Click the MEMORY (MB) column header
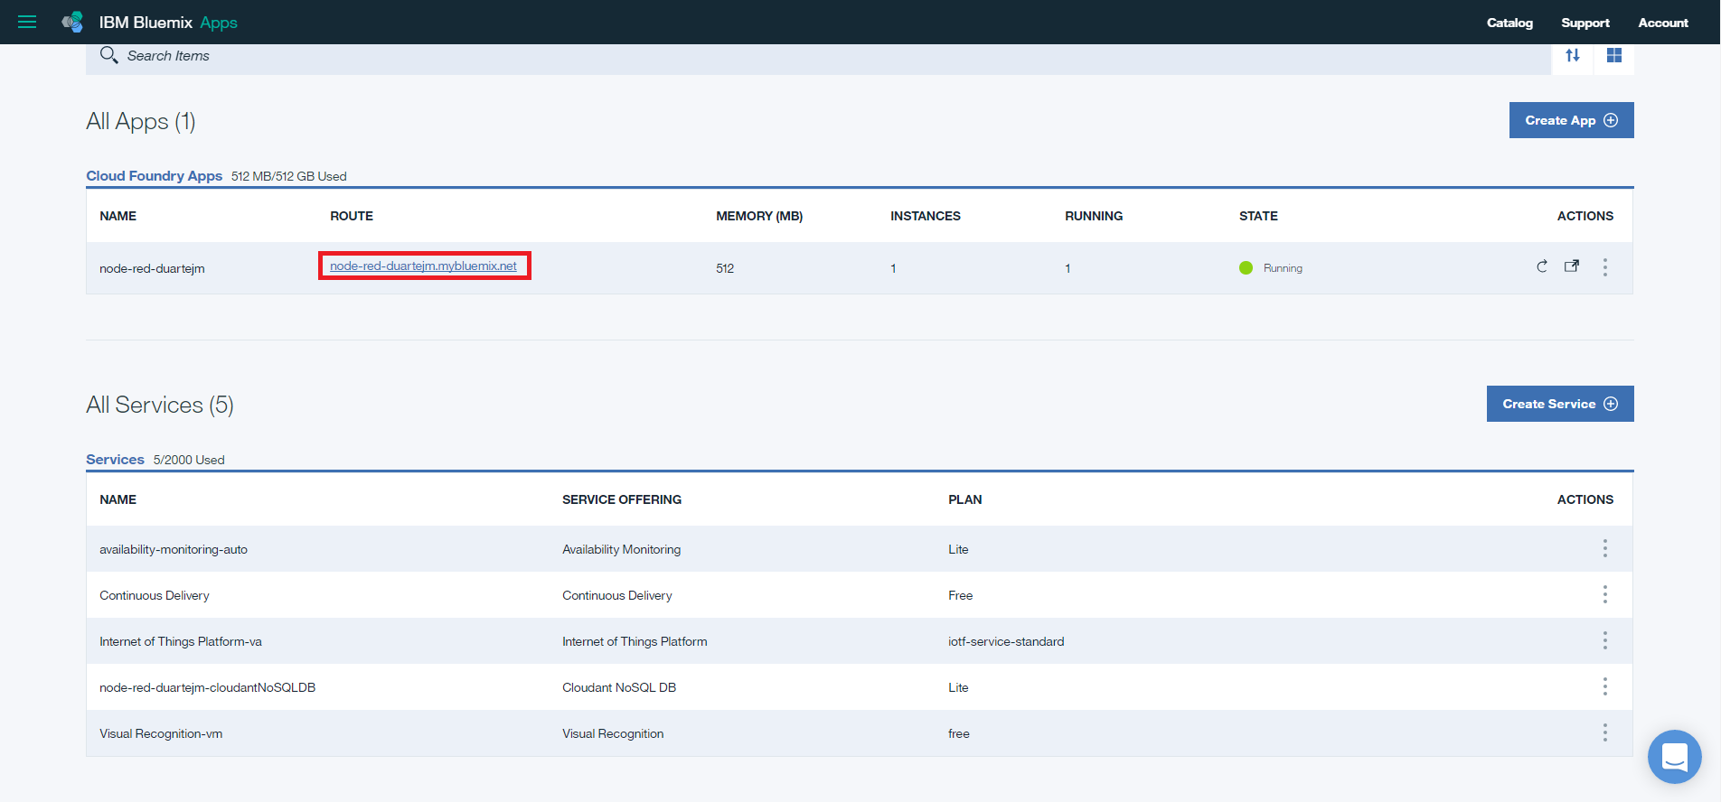The image size is (1721, 802). [x=759, y=216]
